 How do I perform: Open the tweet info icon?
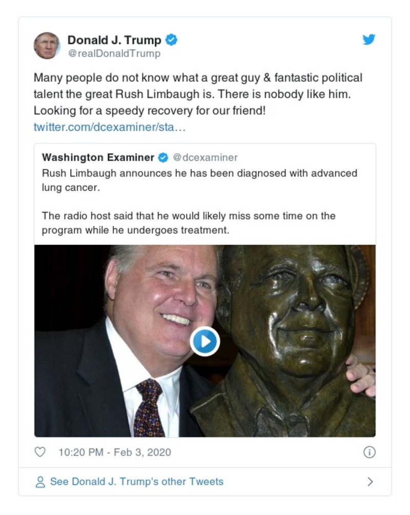coord(369,452)
